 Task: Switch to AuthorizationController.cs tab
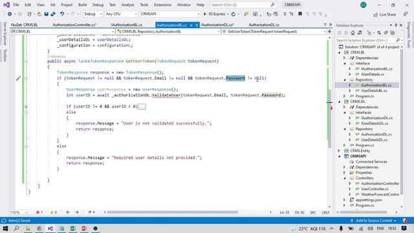click(x=74, y=25)
